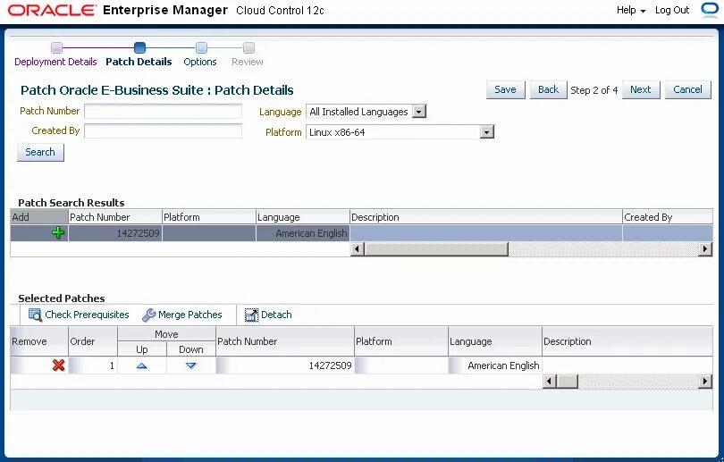Click the green plus Add icon for patch 14272509
This screenshot has width=724, height=462.
58,232
